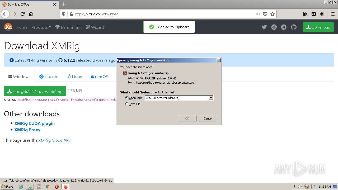
Task: Bookmark this page with star icon
Action: (273, 14)
